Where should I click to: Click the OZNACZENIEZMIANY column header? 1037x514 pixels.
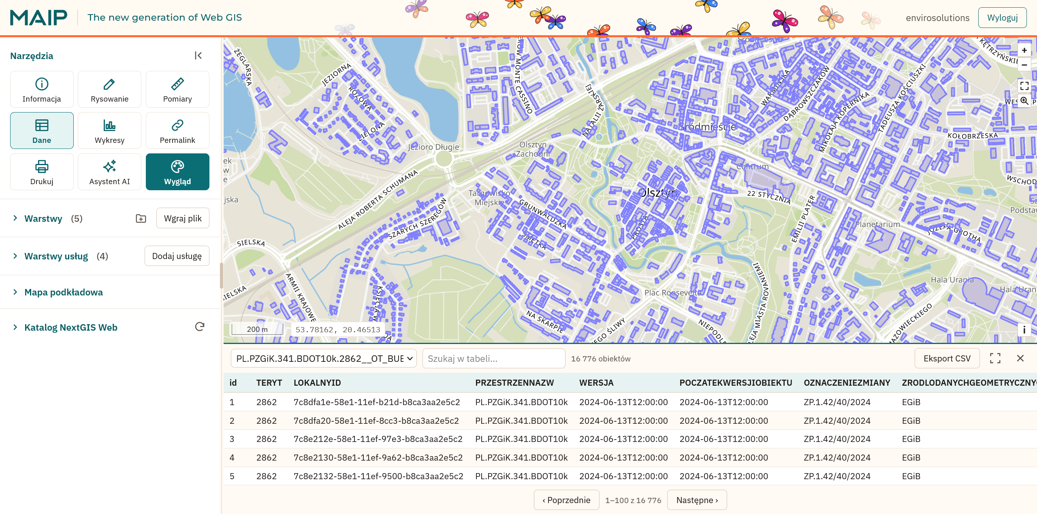(x=847, y=383)
